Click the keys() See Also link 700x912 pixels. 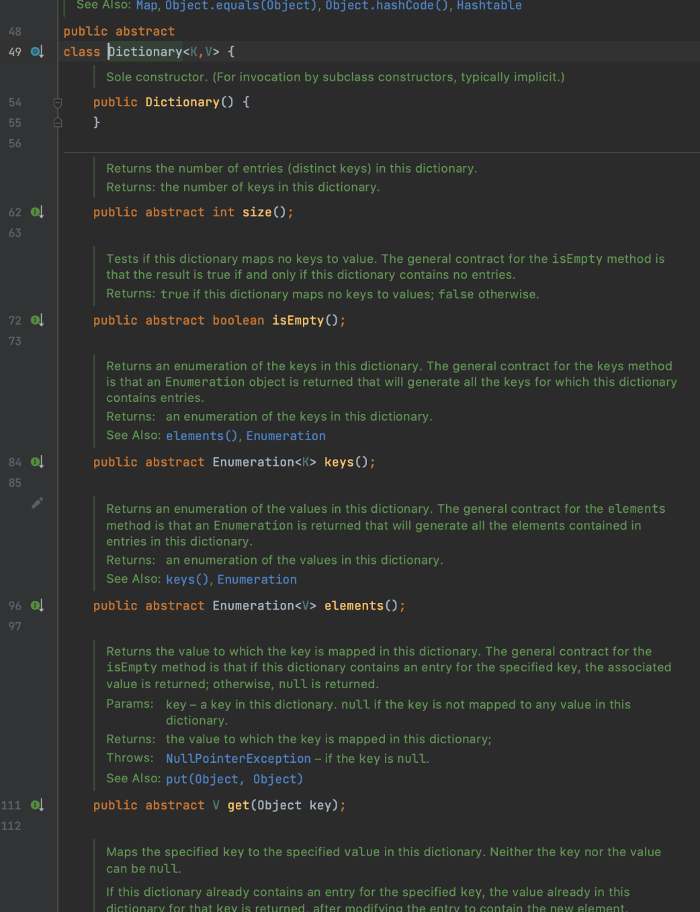tap(187, 579)
